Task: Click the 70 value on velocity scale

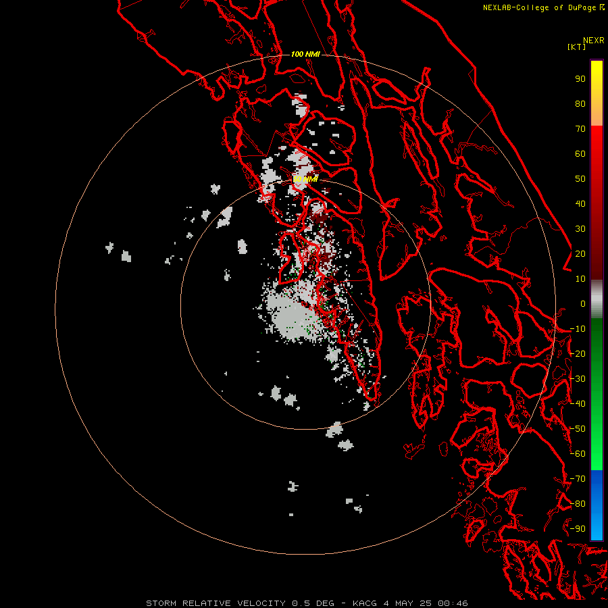Action: click(x=580, y=129)
